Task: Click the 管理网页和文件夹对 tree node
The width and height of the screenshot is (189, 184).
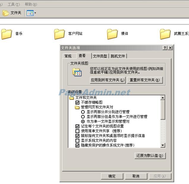Action: (x=97, y=107)
